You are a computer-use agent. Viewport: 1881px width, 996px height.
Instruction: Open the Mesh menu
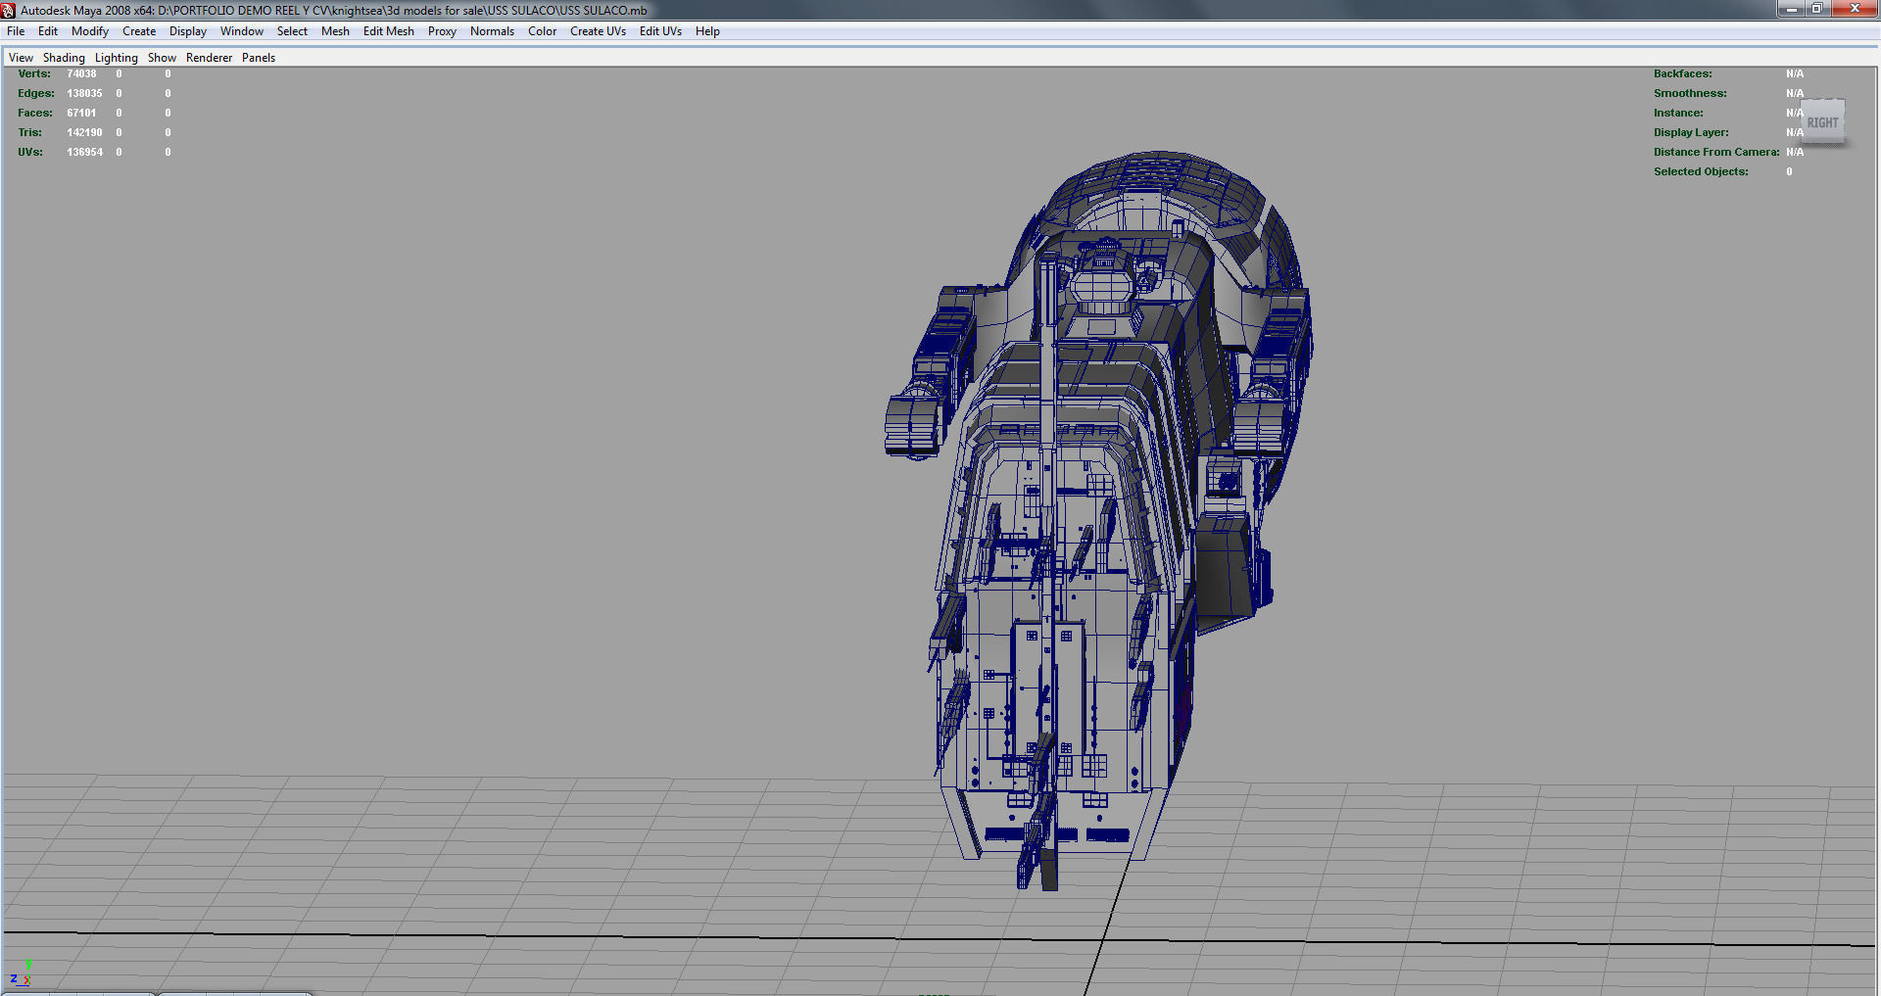coord(335,31)
